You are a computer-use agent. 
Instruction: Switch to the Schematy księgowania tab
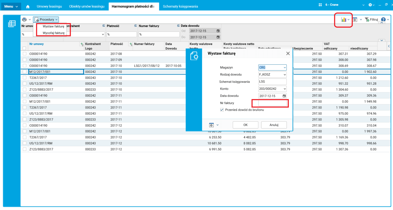click(180, 6)
